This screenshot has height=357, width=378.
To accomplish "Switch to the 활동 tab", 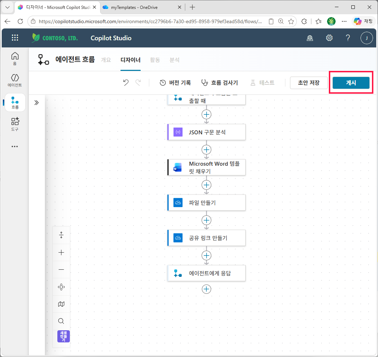I will click(155, 60).
